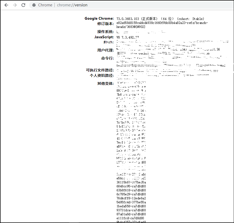Viewport: 234px width, 223px height.
Task: Click the revision hash beginning e82a658d8159
Action: pyautogui.click(x=162, y=23)
